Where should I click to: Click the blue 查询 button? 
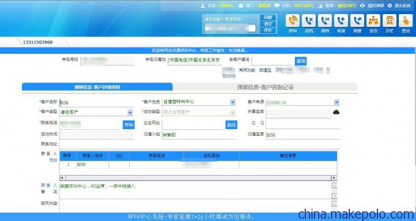tap(300, 61)
